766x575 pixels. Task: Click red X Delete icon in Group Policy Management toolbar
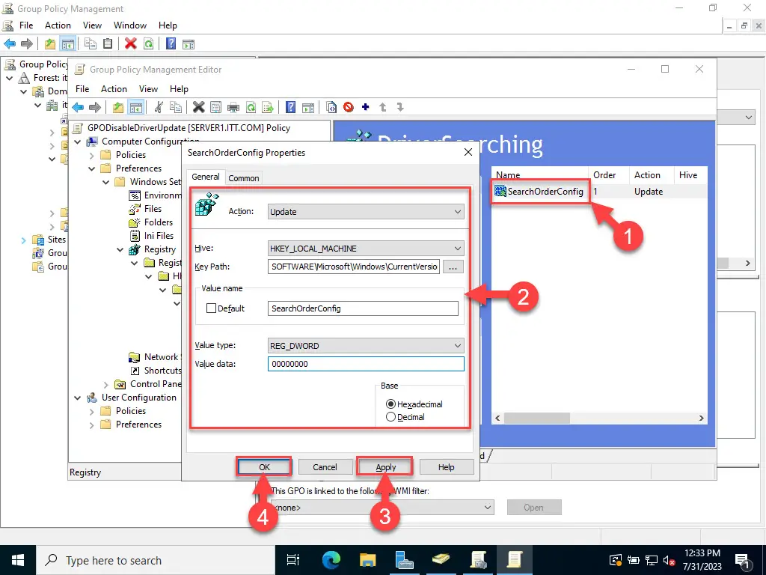click(x=130, y=44)
